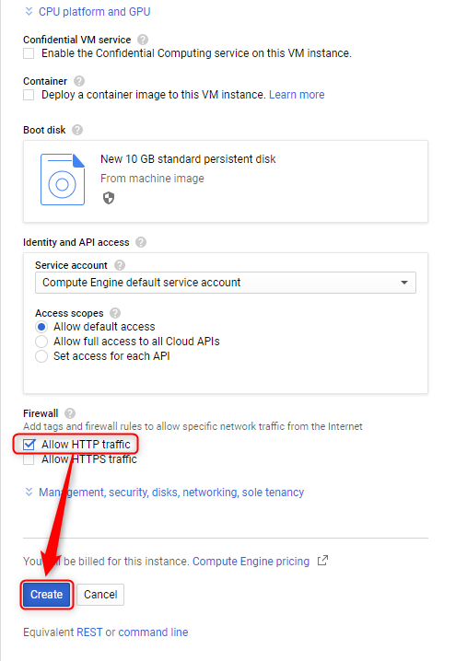The height and width of the screenshot is (661, 467).
Task: Select Allow full access to all Cloud APIs
Action: pos(41,342)
